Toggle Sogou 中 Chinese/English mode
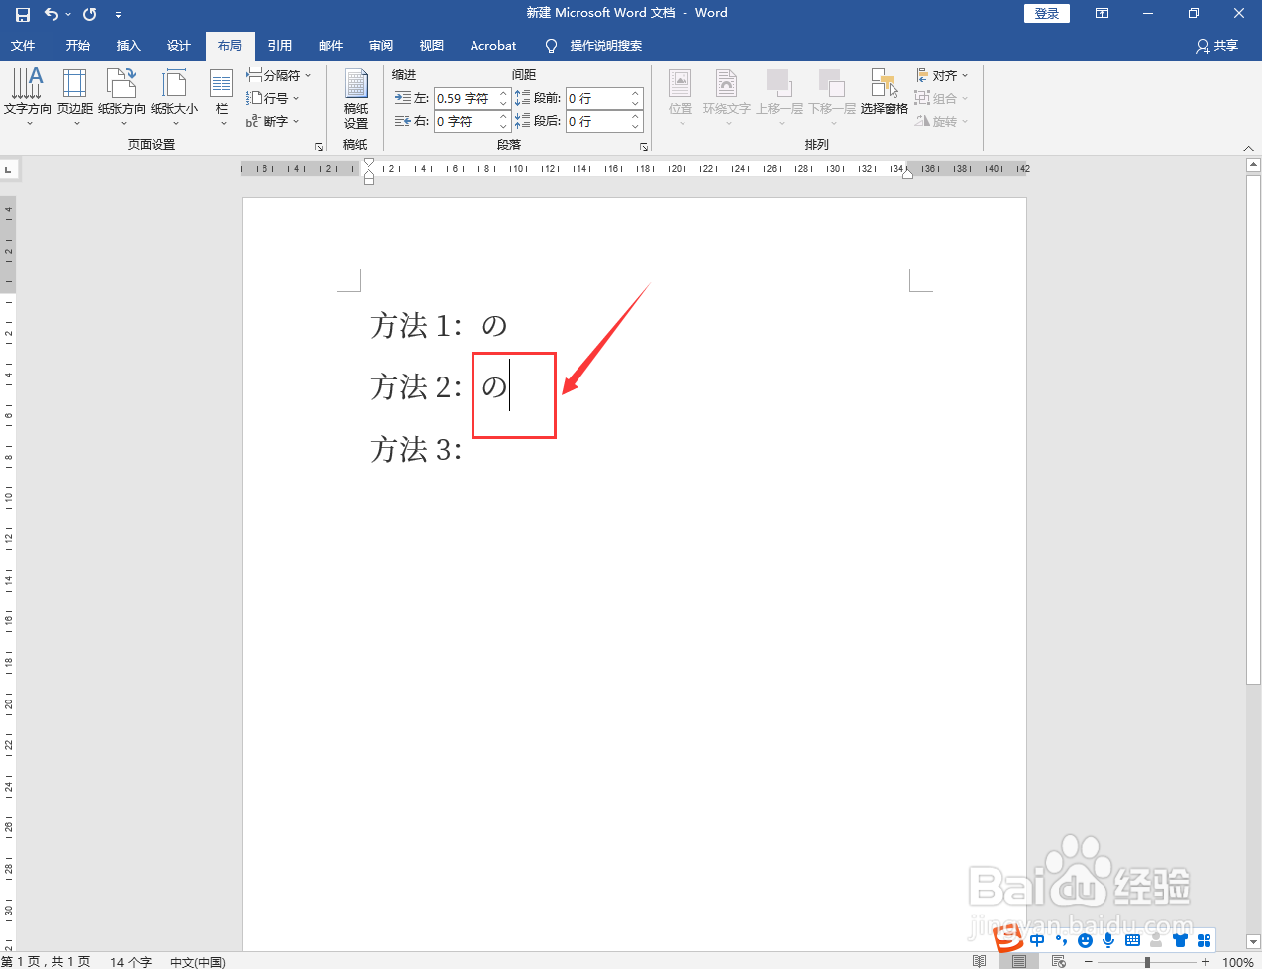 pos(1037,940)
